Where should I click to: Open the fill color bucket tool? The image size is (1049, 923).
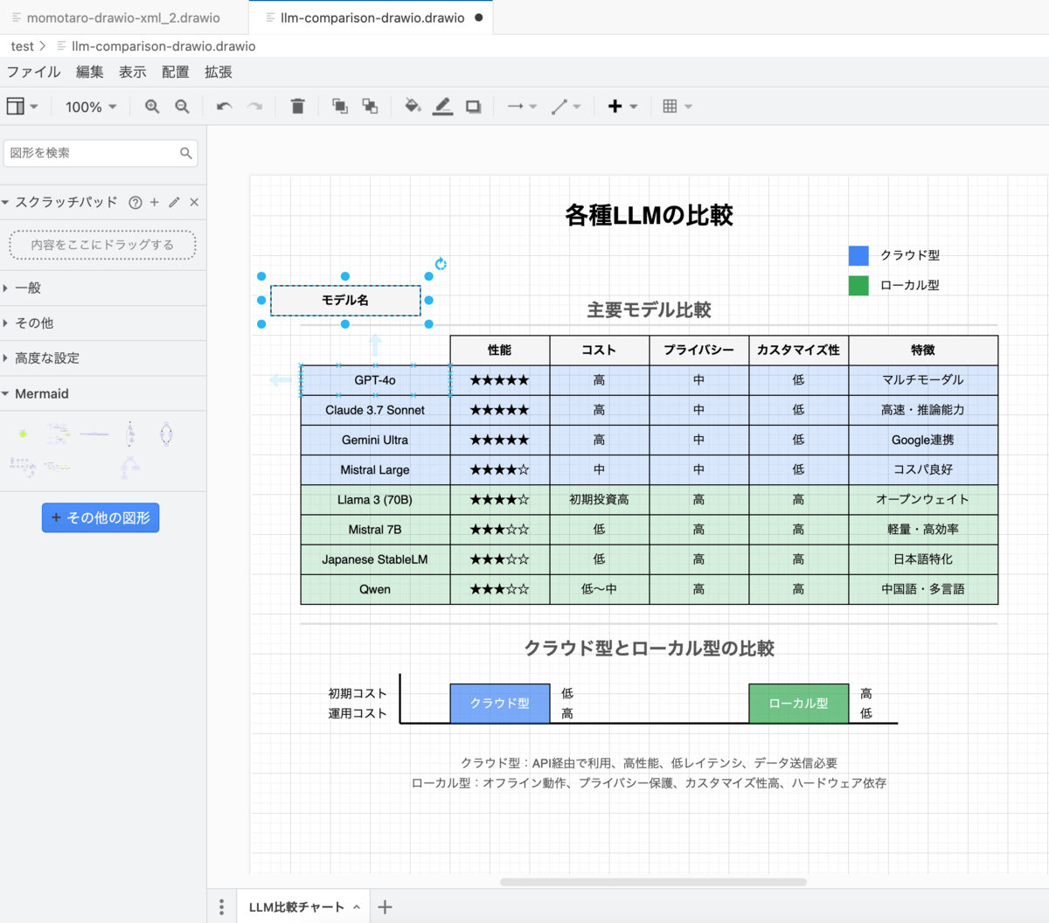(413, 107)
